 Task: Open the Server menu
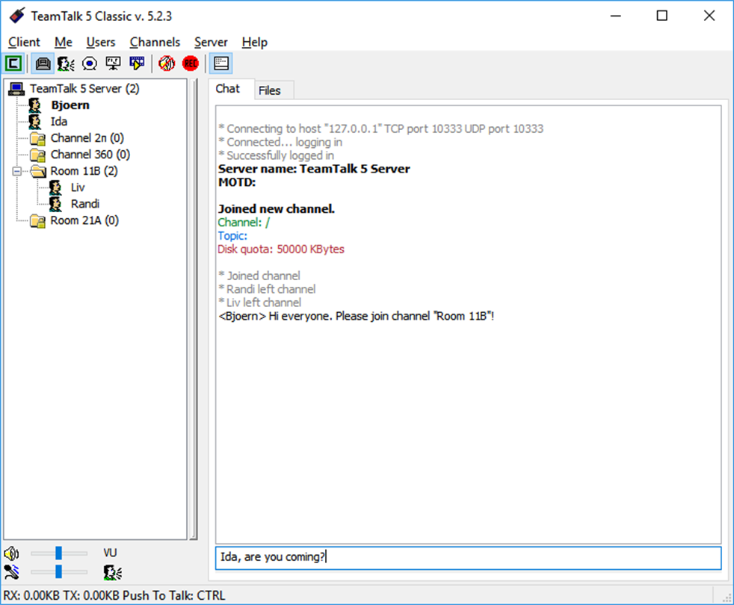coord(211,42)
